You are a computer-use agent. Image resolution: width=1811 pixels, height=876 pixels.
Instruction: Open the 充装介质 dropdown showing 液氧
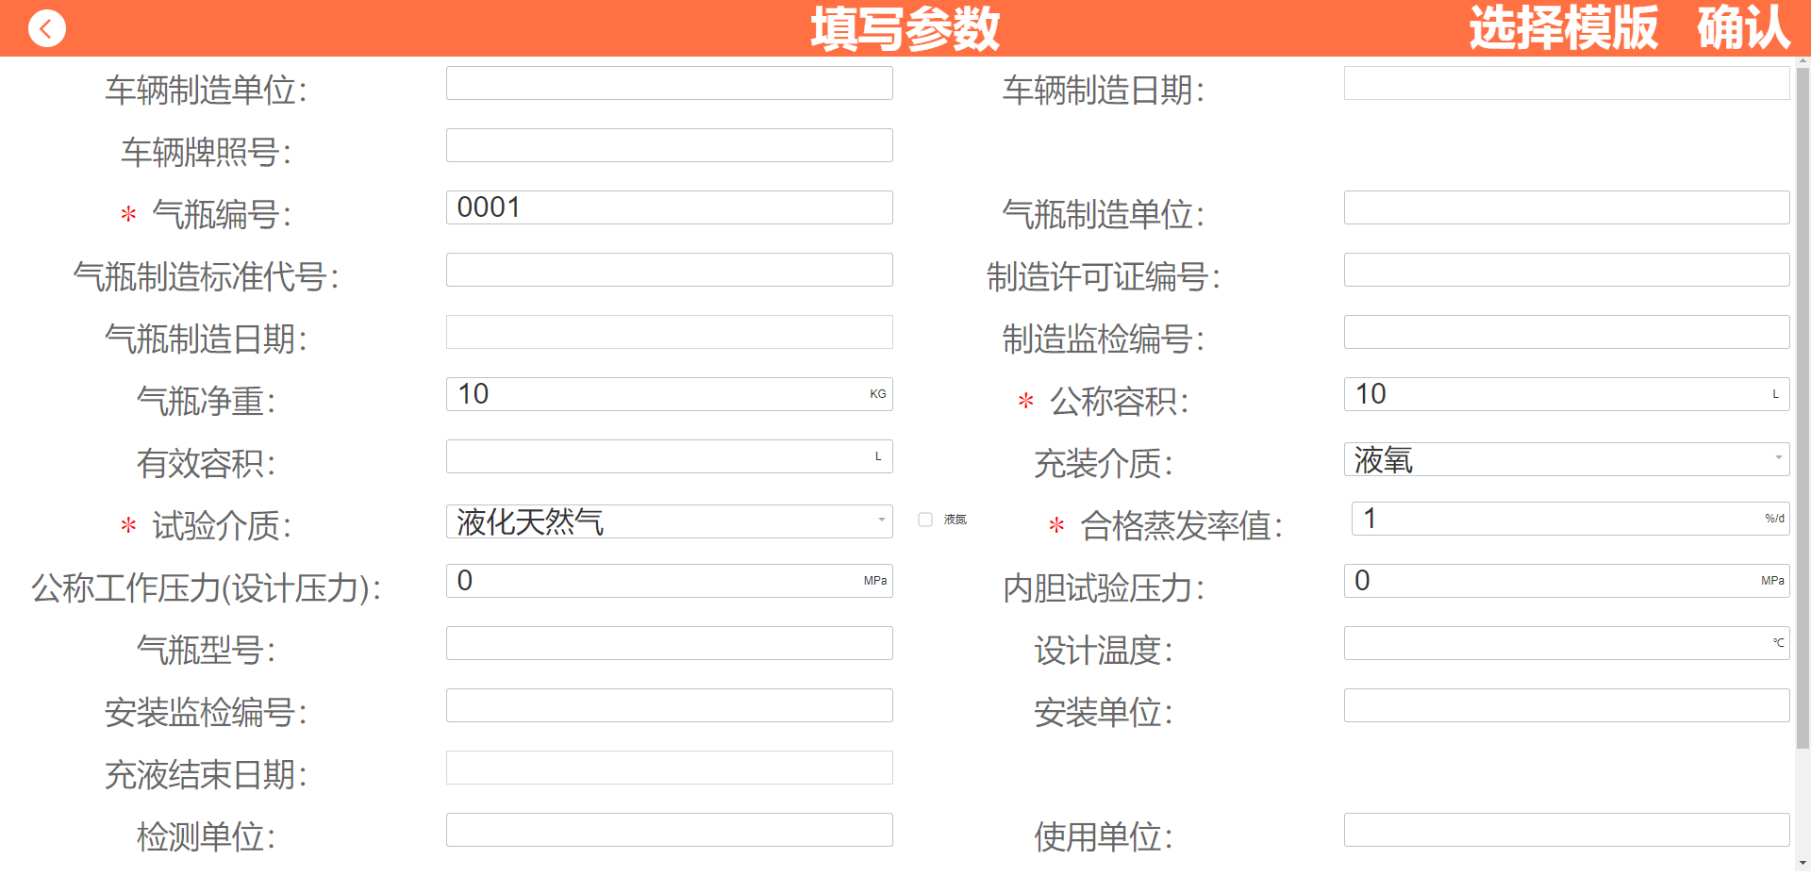pos(1567,459)
